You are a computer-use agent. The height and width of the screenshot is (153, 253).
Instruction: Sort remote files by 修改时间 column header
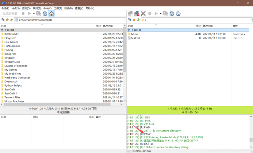pyautogui.click(x=217, y=26)
